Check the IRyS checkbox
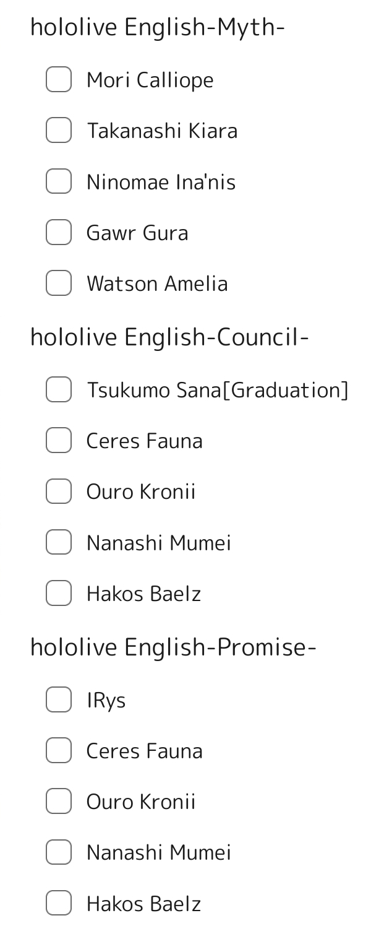 [x=59, y=699]
